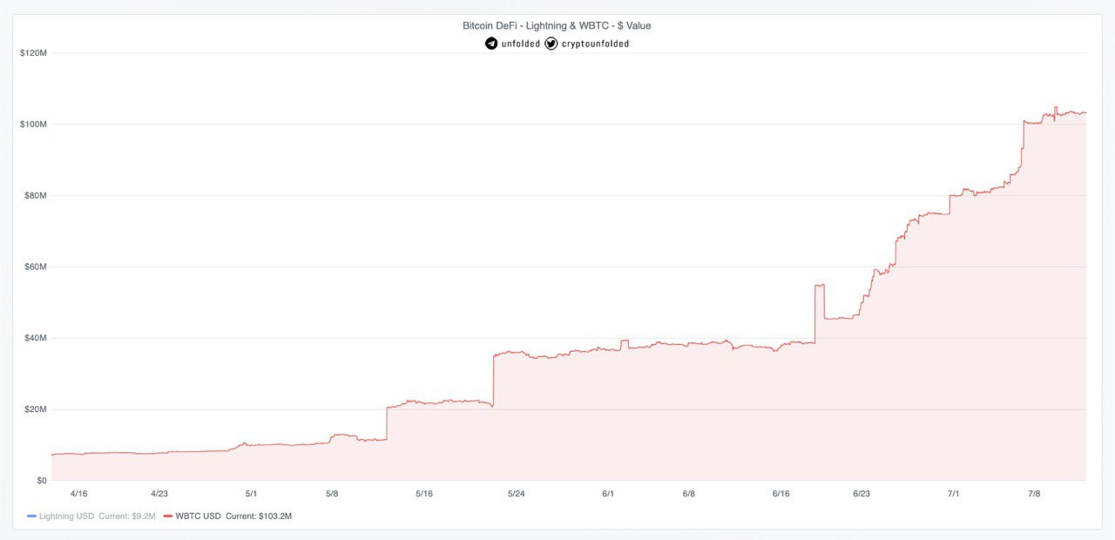Click the 6/23 x-axis date label
The width and height of the screenshot is (1115, 540).
coord(862,494)
